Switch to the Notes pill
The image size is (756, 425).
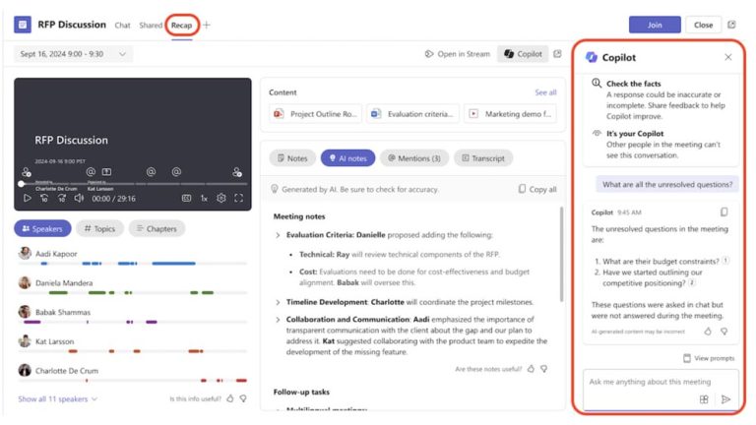(292, 158)
